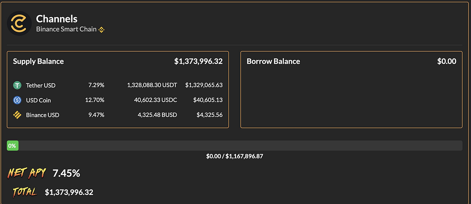Click the Channels logo icon
This screenshot has width=471, height=204.
coord(19,23)
